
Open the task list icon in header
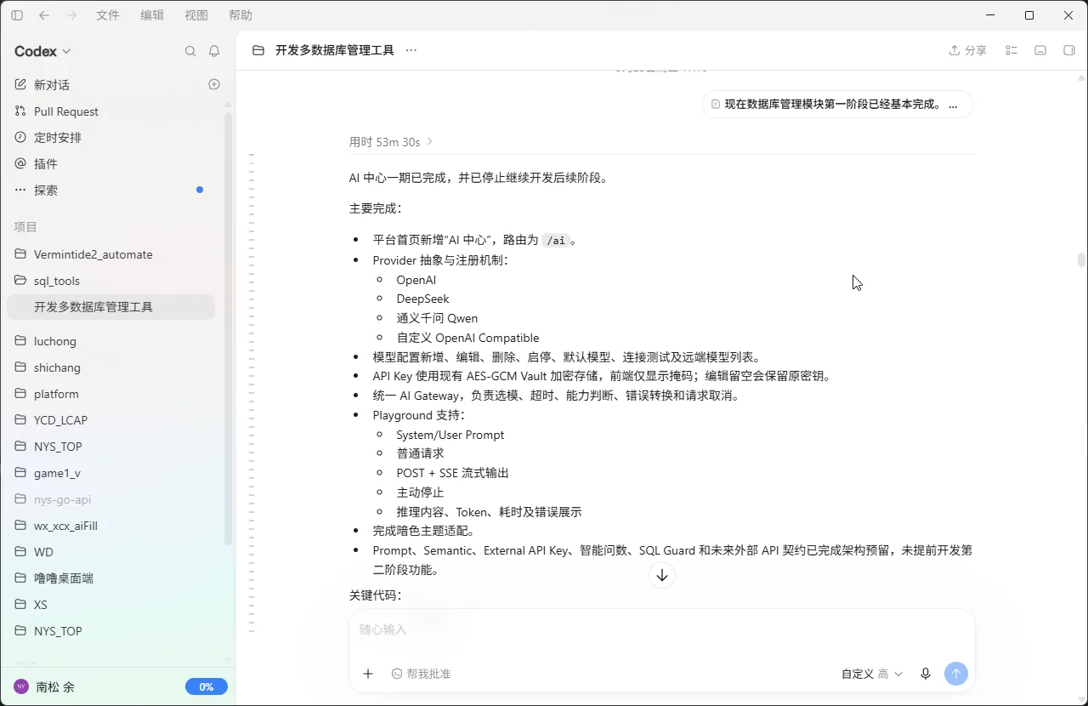pyautogui.click(x=1011, y=50)
